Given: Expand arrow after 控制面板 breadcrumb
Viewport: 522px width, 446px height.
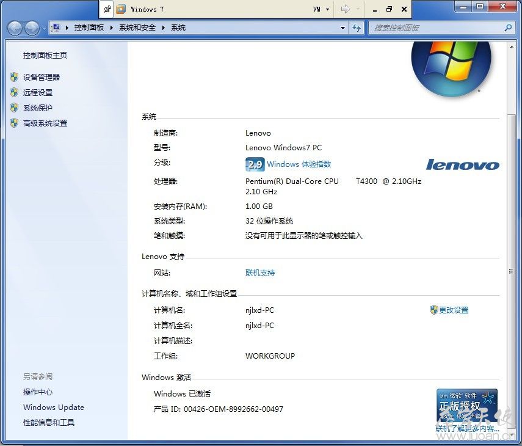Looking at the screenshot, I should [112, 27].
